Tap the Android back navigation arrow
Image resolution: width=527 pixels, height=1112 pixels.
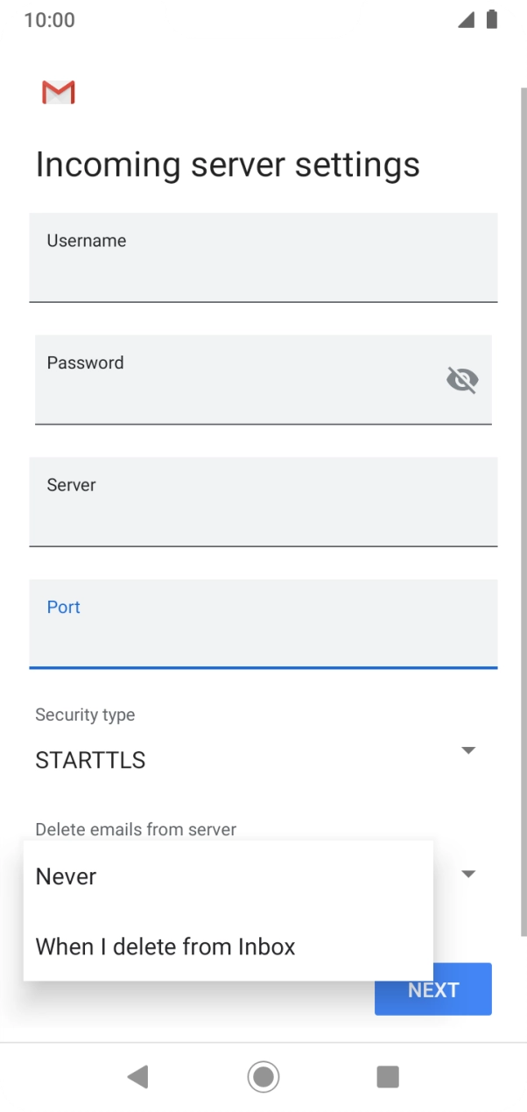pos(137,1077)
